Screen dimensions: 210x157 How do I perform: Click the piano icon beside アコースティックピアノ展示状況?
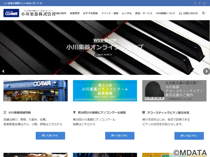pyautogui.click(x=144, y=113)
